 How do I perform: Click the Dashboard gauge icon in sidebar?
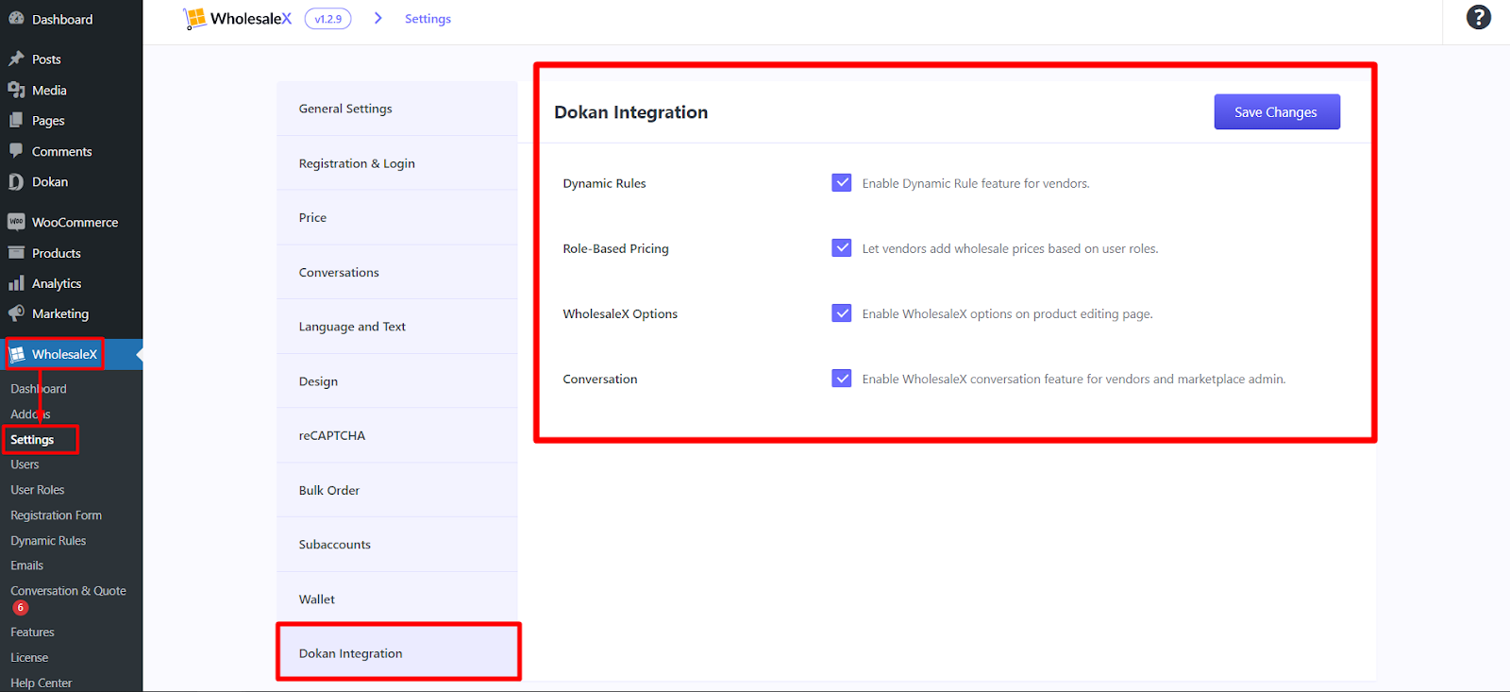click(x=16, y=19)
